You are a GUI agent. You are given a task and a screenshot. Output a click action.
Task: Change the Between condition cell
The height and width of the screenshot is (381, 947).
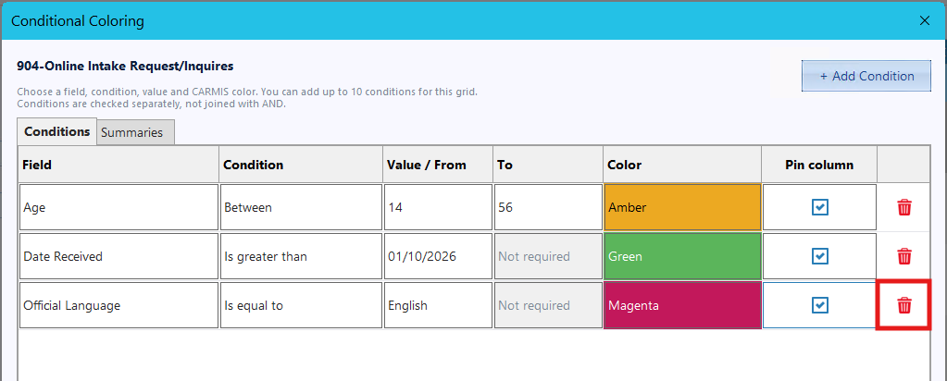(301, 208)
